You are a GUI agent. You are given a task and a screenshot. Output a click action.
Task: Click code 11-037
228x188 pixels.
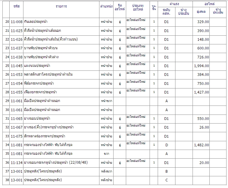17,48
